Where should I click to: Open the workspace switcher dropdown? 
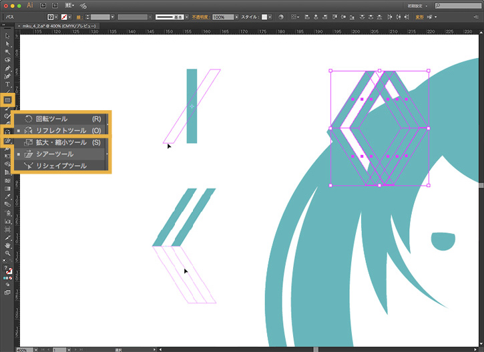417,6
